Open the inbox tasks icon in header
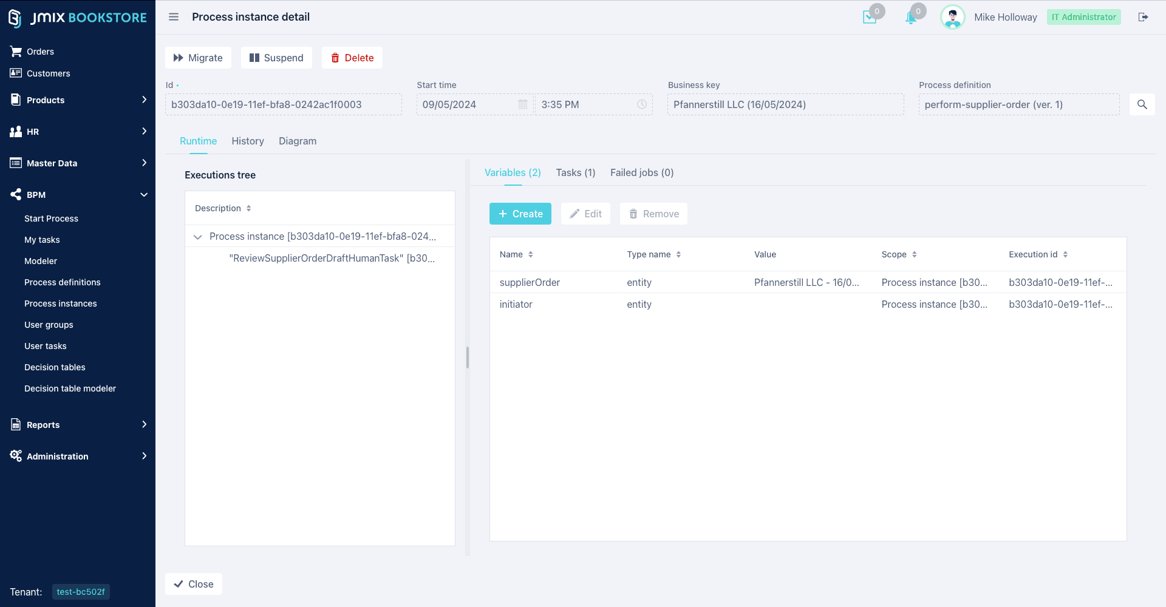The image size is (1166, 607). pos(870,18)
